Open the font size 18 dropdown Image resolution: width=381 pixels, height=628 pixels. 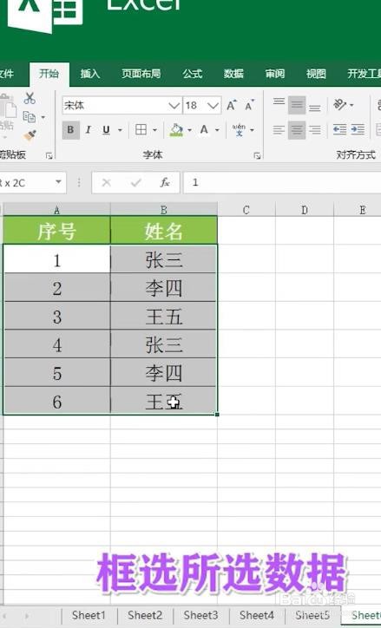coord(213,106)
